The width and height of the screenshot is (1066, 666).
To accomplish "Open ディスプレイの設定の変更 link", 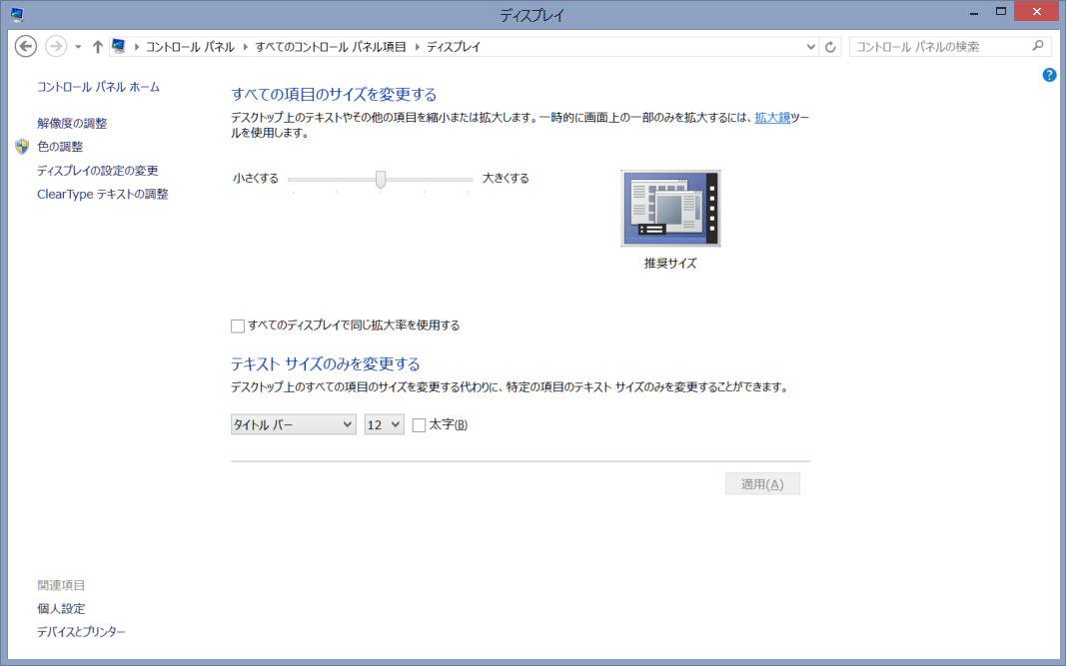I will (x=97, y=170).
